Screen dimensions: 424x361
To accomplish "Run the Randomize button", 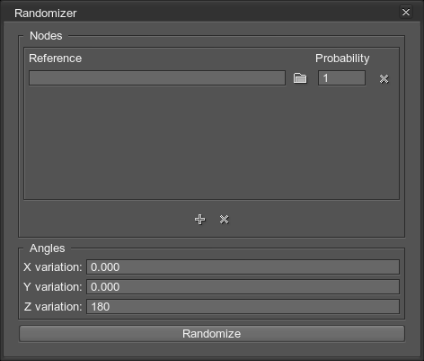I will (x=212, y=333).
